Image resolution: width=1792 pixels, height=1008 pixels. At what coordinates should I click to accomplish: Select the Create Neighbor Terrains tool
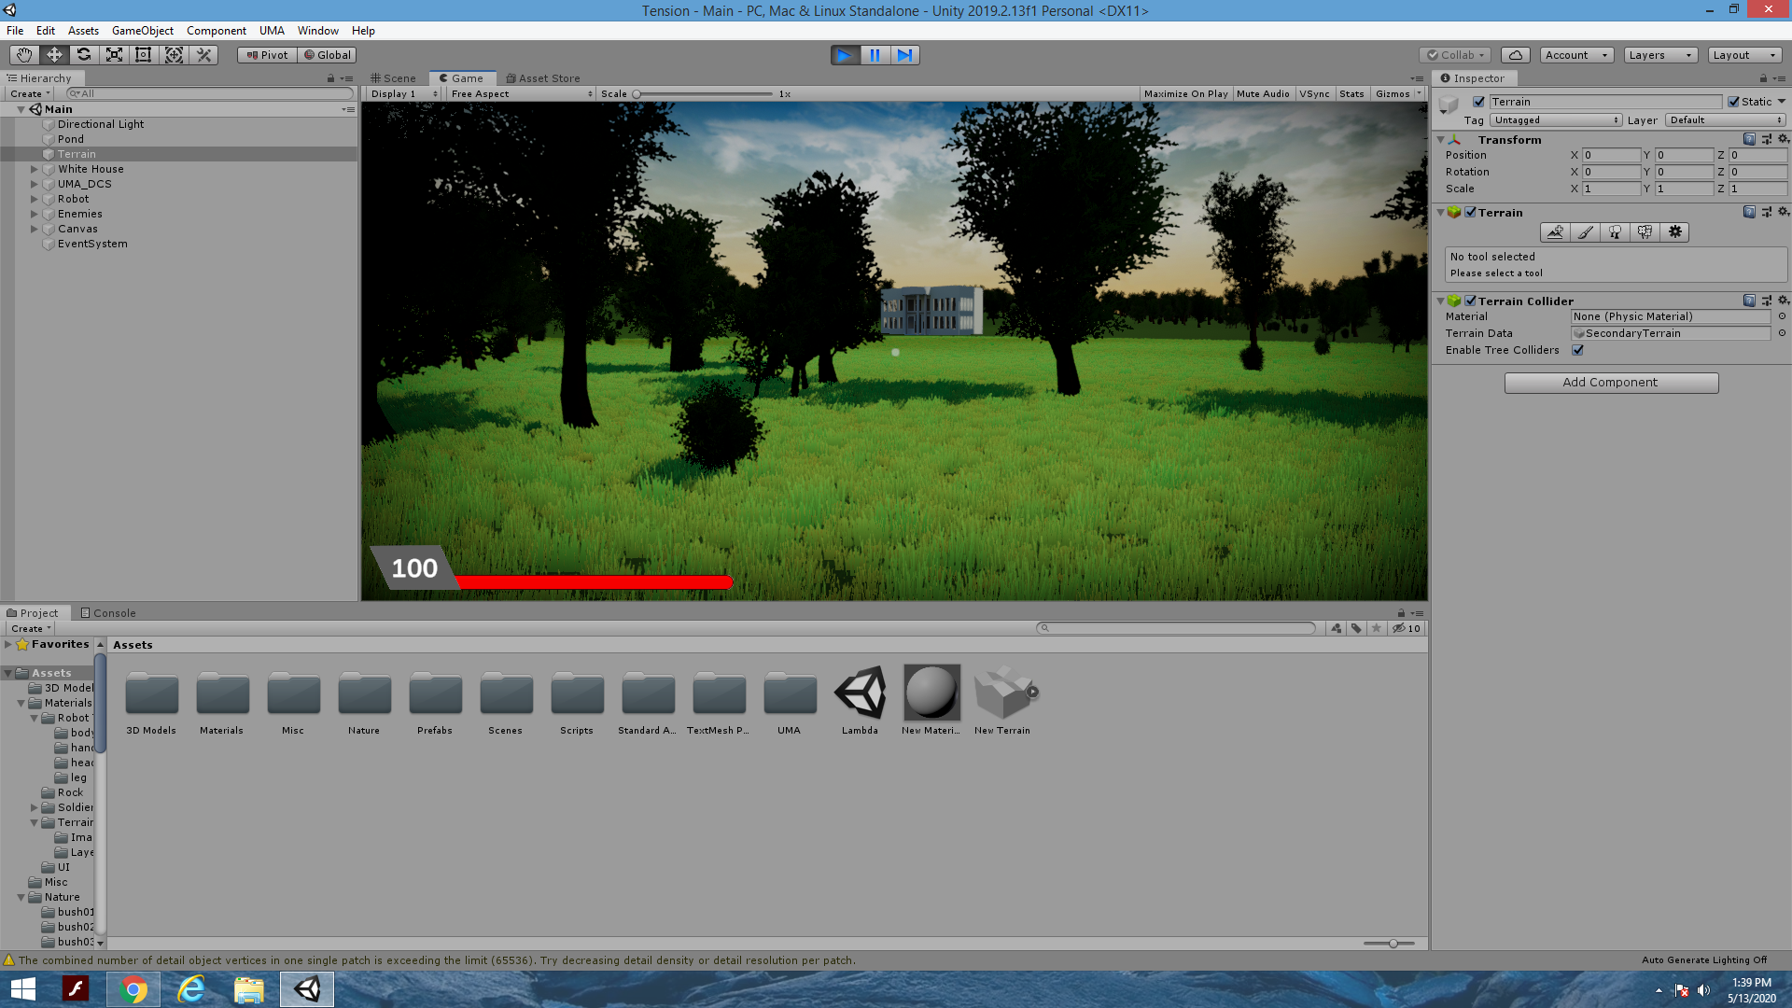(1555, 231)
